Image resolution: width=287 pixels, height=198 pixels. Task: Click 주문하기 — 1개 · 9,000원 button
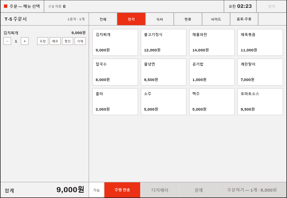point(252,190)
